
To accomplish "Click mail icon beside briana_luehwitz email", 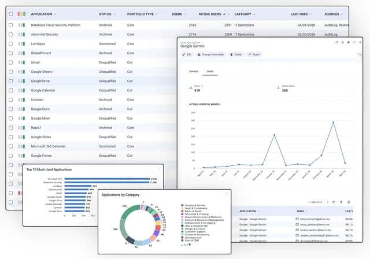I will (297, 230).
